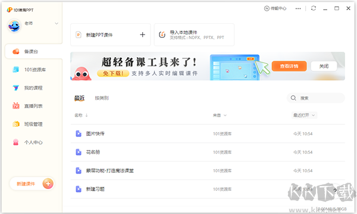This screenshot has width=357, height=214.
Task: Click the 我的课程 funnel icon
Action: click(x=15, y=87)
